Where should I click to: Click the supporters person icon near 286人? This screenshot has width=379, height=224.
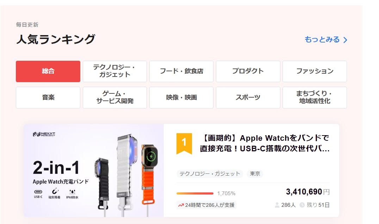tap(277, 205)
